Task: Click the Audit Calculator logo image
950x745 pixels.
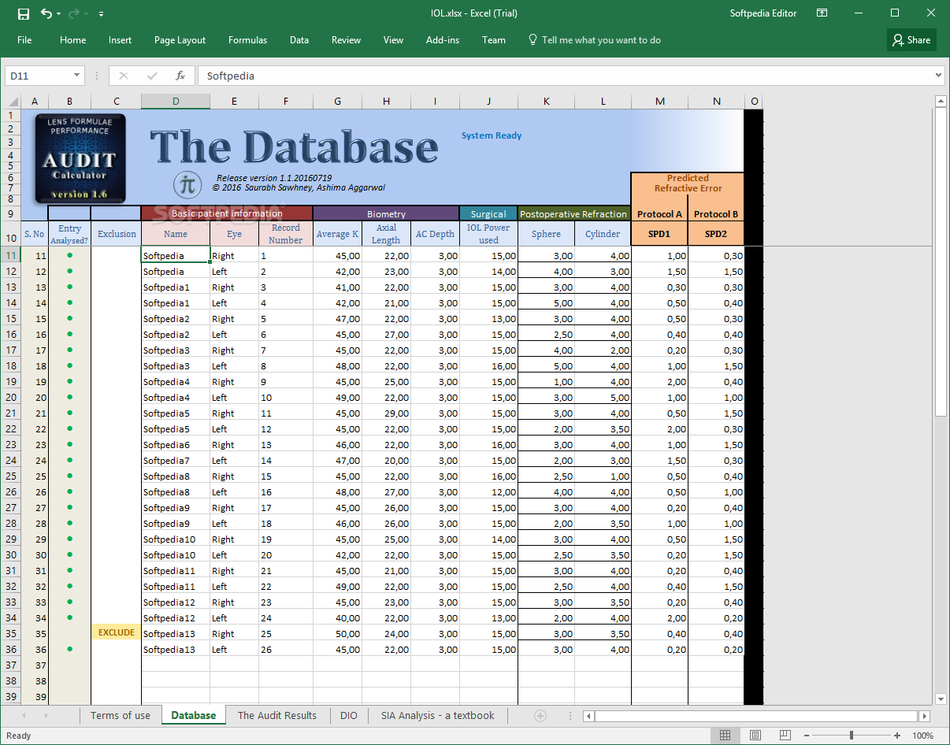Action: [80, 158]
